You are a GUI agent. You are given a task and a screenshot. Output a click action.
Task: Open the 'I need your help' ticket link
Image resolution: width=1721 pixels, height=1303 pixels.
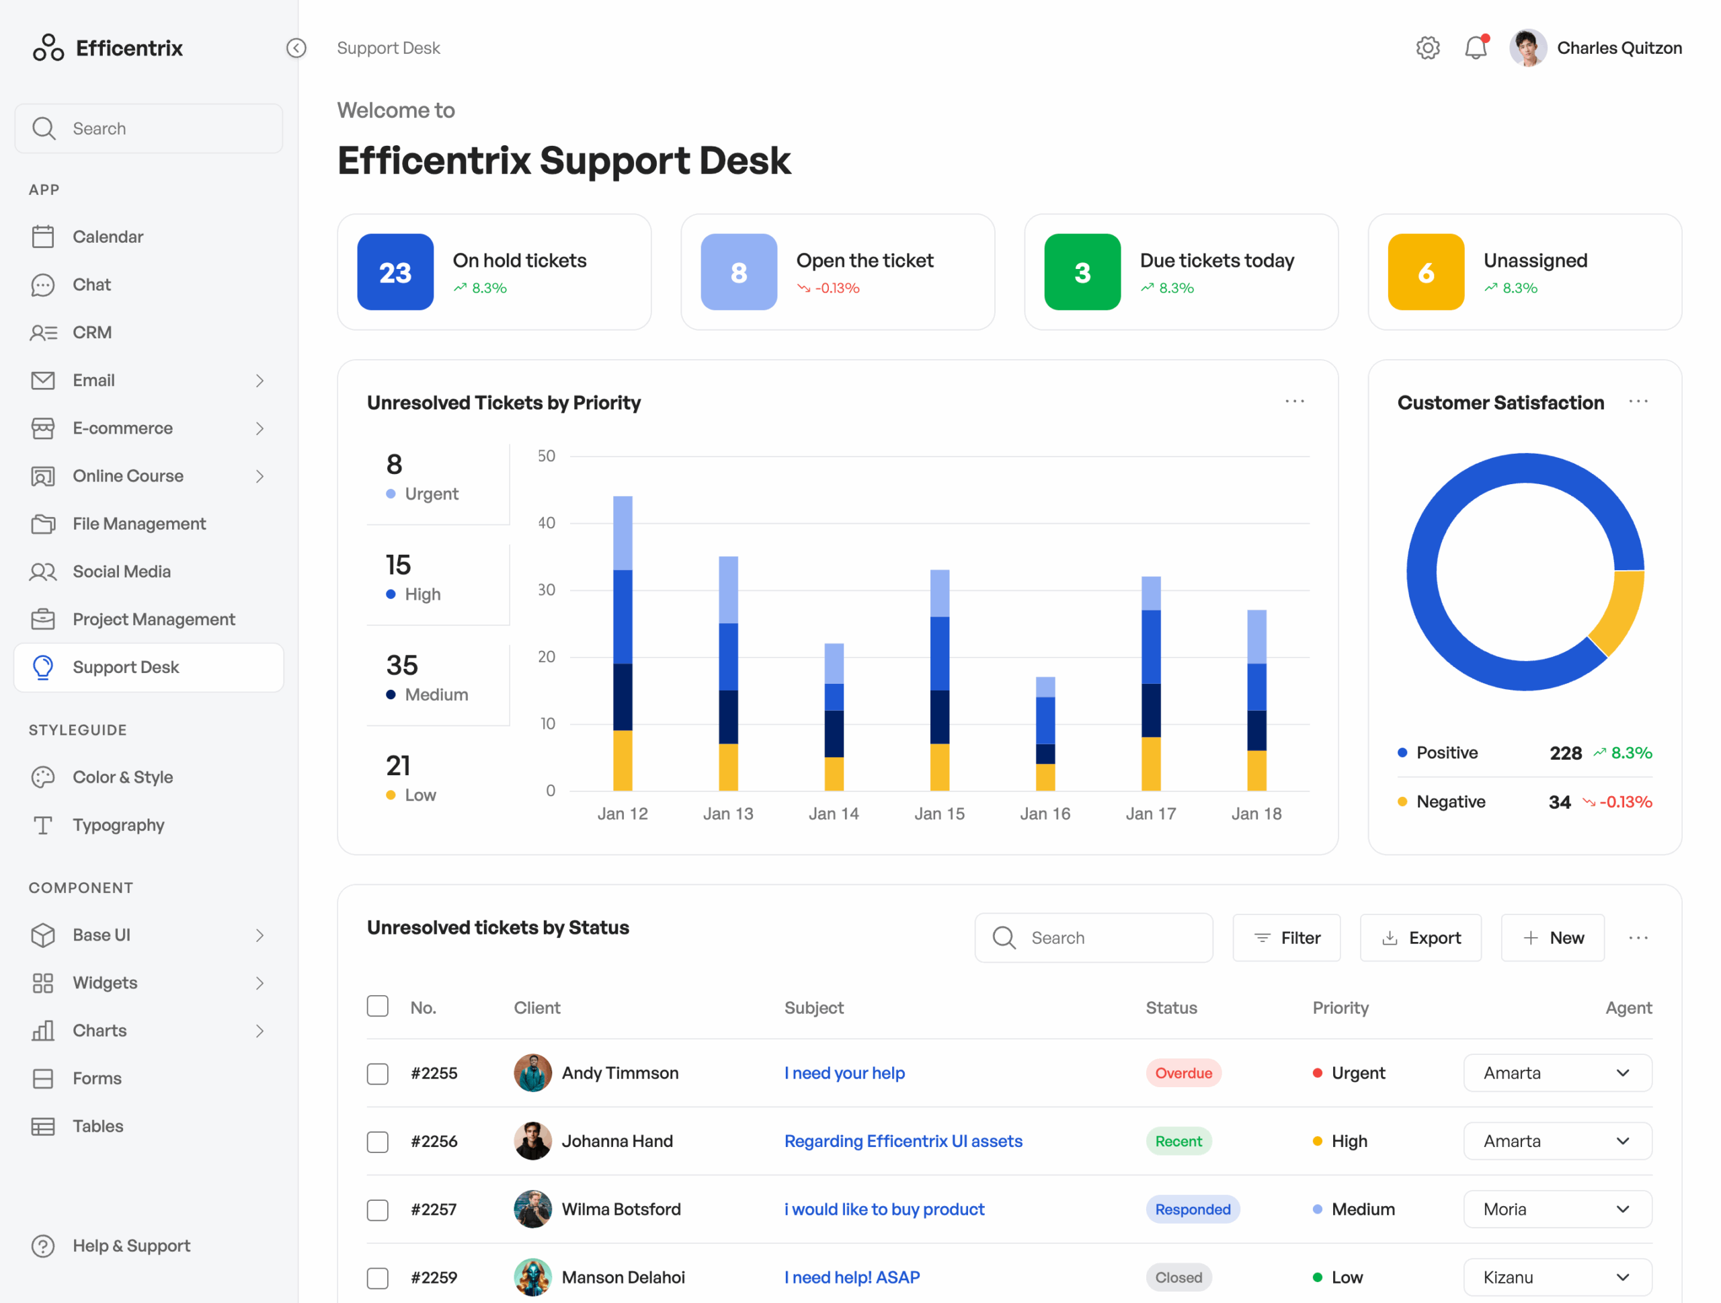(844, 1074)
